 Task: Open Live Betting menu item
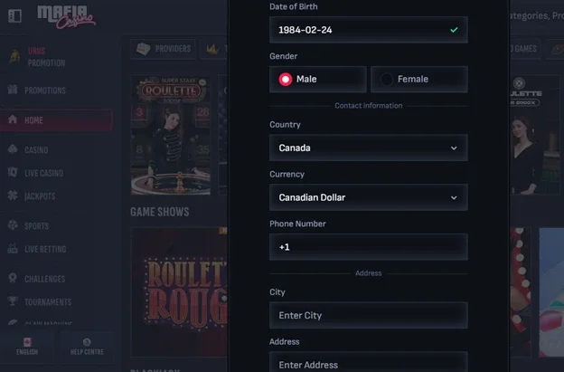tap(46, 249)
